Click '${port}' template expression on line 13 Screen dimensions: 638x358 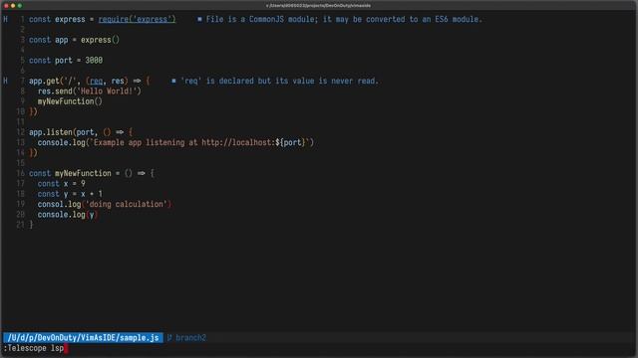pos(290,142)
